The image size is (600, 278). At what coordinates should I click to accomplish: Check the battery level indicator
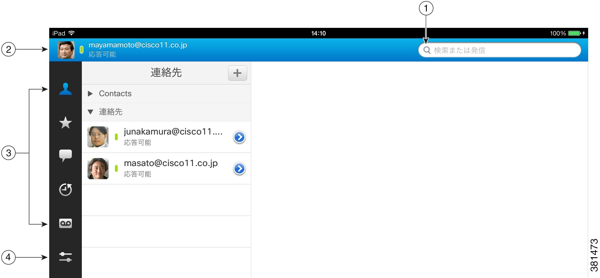point(574,33)
